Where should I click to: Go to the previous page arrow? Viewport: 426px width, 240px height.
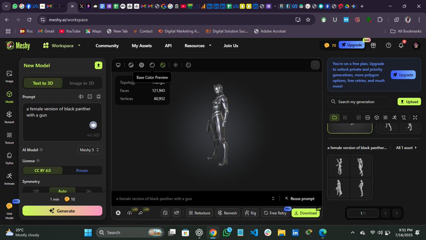coord(386,213)
